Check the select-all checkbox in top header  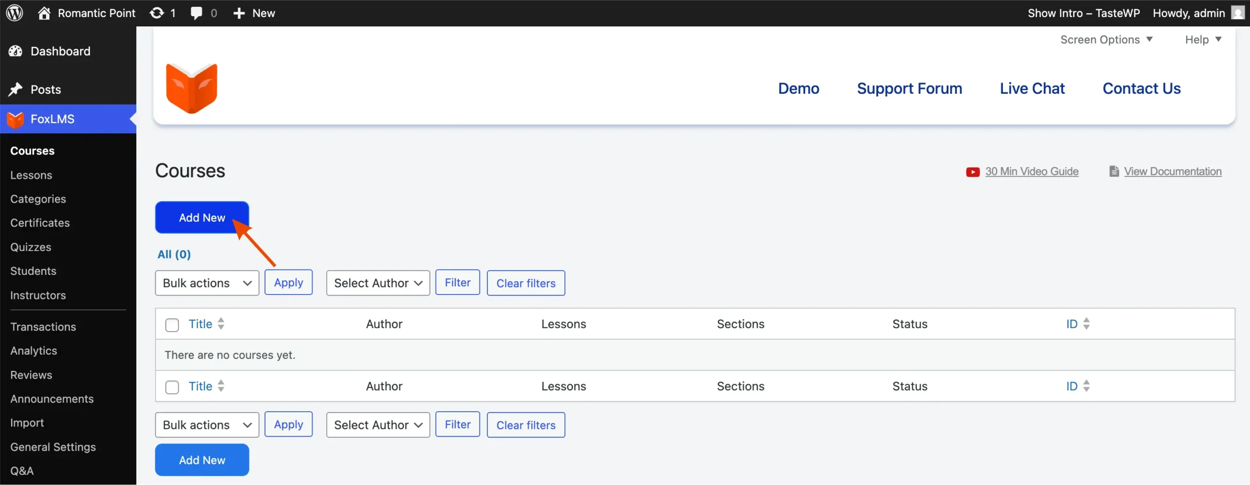pos(172,325)
